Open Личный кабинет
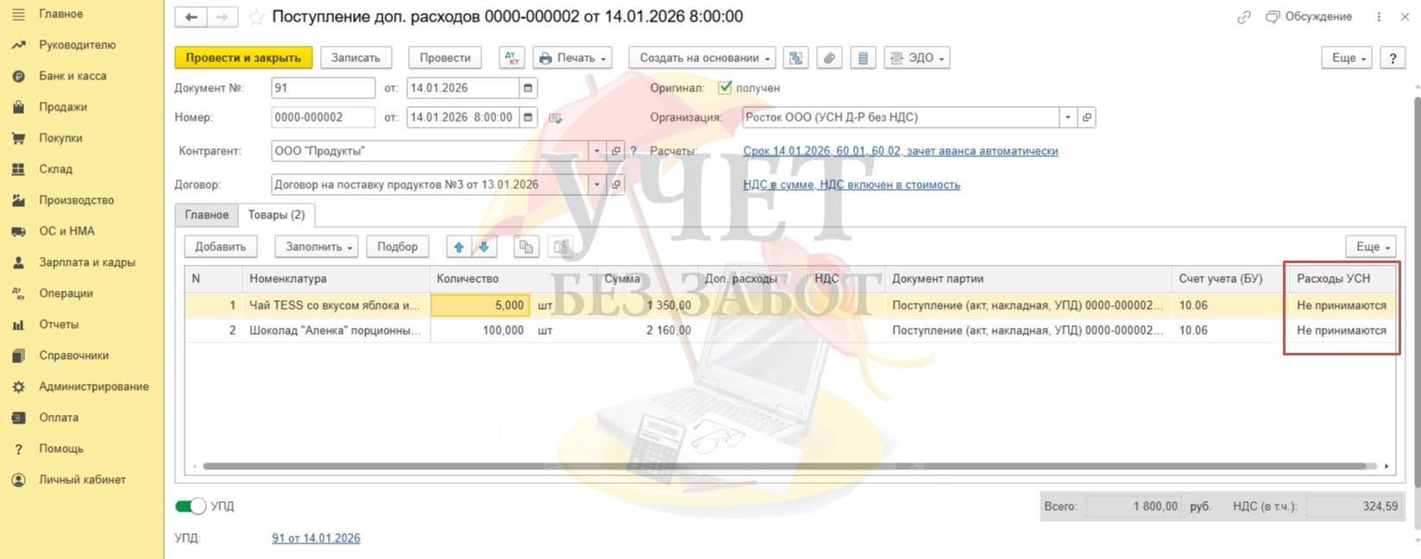 (x=82, y=480)
